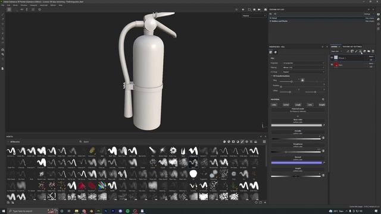The height and width of the screenshot is (214, 381).
Task: Click the video camera icon in viewport toolbar
Action: (x=259, y=10)
